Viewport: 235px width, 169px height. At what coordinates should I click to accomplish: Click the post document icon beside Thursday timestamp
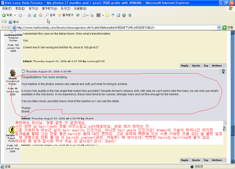point(23,71)
